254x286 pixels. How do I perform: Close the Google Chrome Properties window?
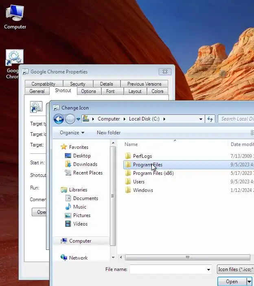(x=165, y=72)
